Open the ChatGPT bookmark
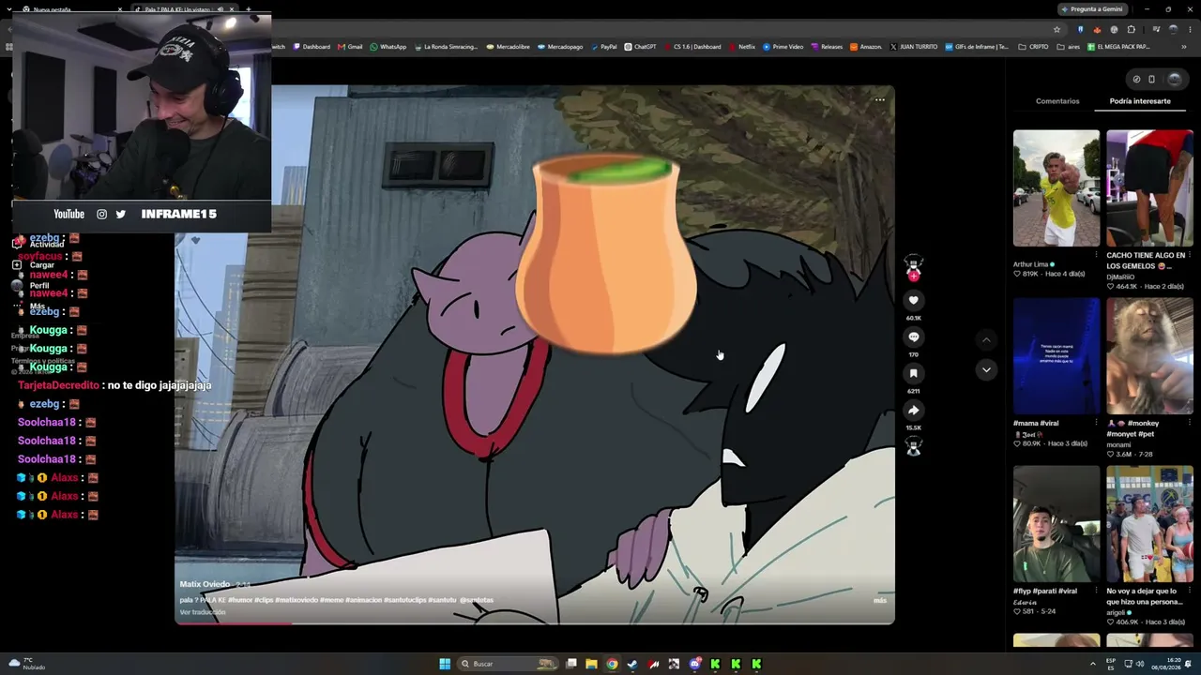1201x675 pixels. (641, 47)
